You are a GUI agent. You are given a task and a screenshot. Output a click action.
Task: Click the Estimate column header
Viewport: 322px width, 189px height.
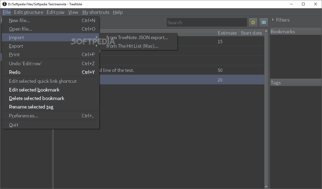click(x=228, y=33)
